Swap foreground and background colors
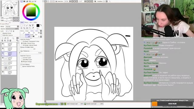194x109 pixels. (41, 25)
